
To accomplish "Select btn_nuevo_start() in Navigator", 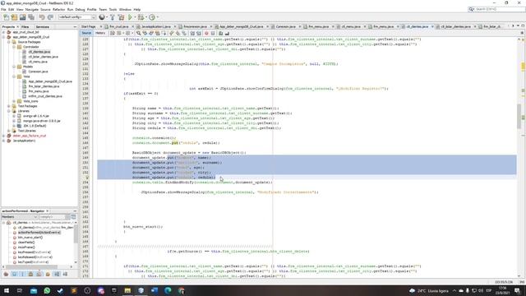I will point(30,238).
